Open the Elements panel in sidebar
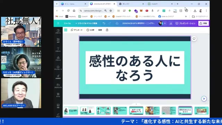The height and width of the screenshot is (125, 222). click(58, 40)
